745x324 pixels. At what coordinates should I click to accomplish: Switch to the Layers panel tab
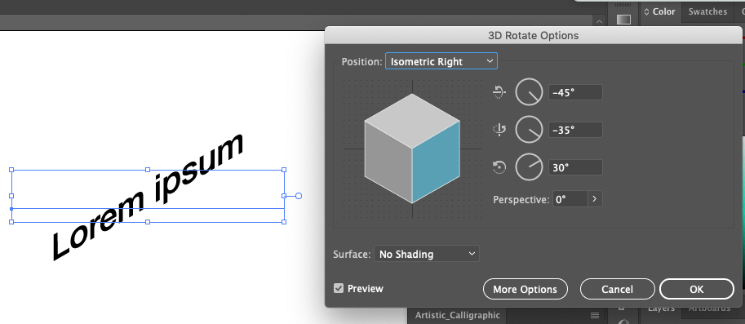[661, 308]
